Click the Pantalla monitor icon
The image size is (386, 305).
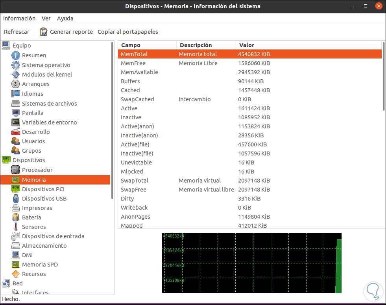click(x=16, y=113)
